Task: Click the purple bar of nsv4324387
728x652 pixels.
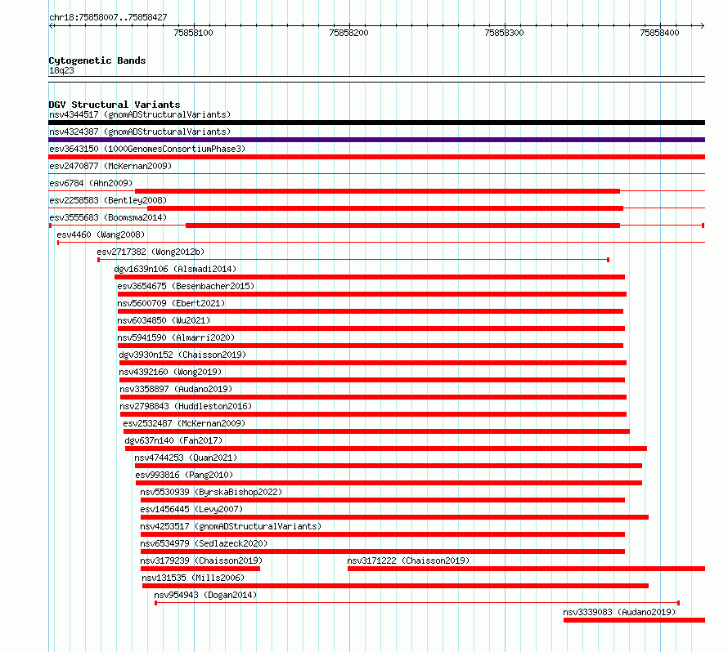Action: click(x=376, y=140)
